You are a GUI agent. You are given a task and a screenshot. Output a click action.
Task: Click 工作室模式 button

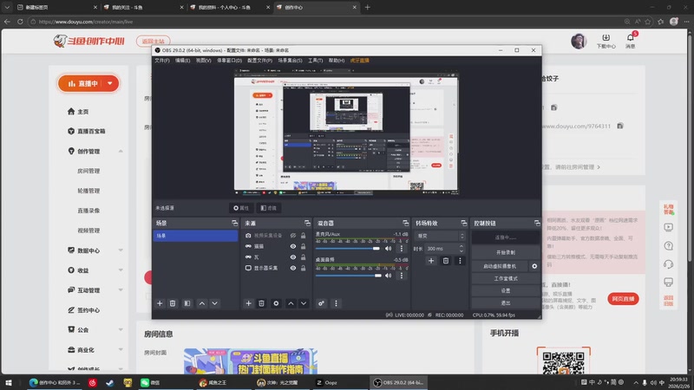tap(506, 278)
